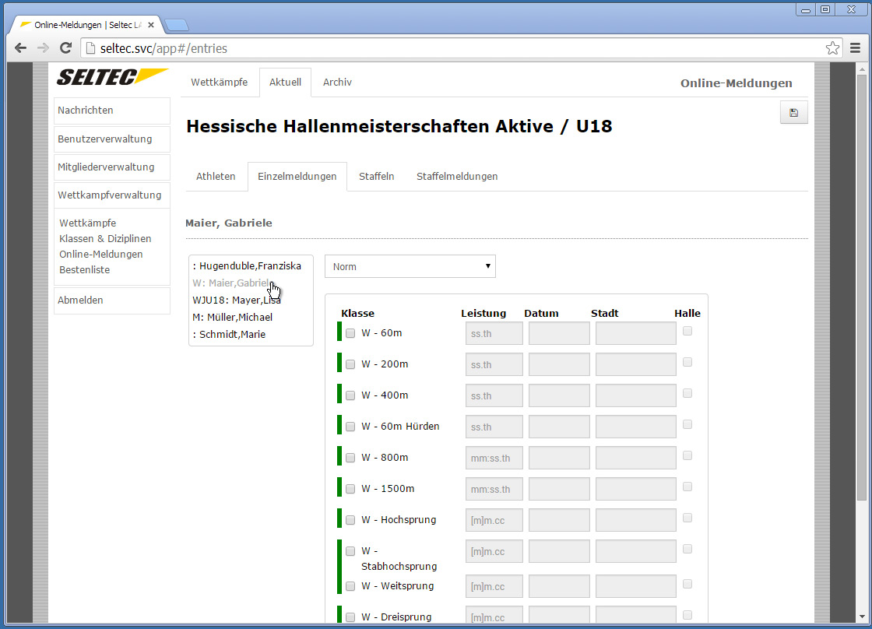Enable the W - 60m class checkbox

pos(350,333)
